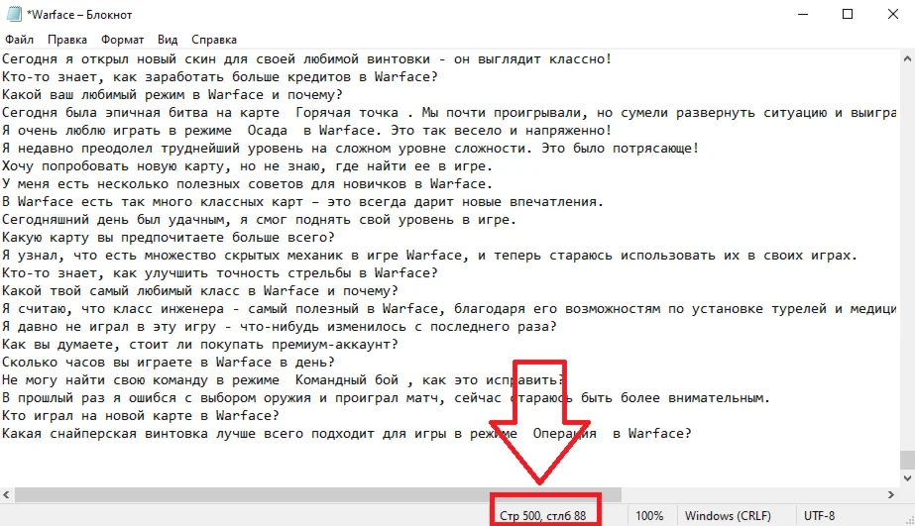Maximize the Notepad window
The width and height of the screenshot is (915, 526).
[848, 14]
